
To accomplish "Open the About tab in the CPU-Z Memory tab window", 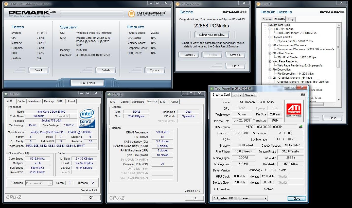I will [174, 102].
